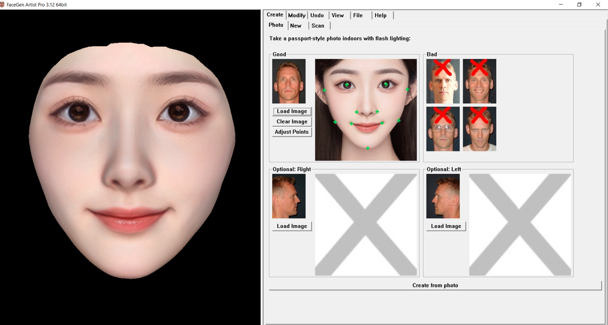The height and width of the screenshot is (325, 608).
Task: Click the "Optional: Right" group label
Action: click(292, 169)
